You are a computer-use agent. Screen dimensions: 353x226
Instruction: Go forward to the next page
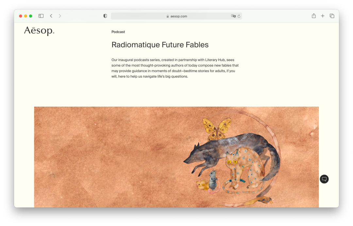point(60,16)
